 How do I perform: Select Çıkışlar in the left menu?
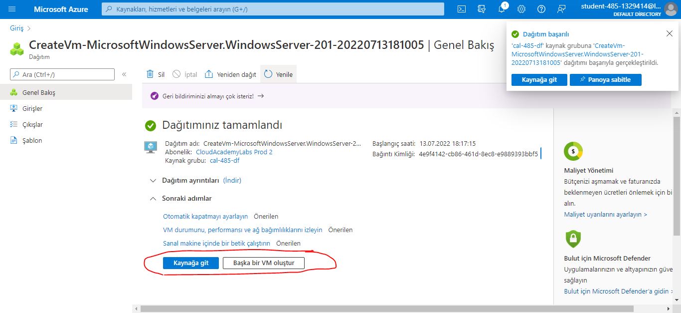[x=66, y=124]
